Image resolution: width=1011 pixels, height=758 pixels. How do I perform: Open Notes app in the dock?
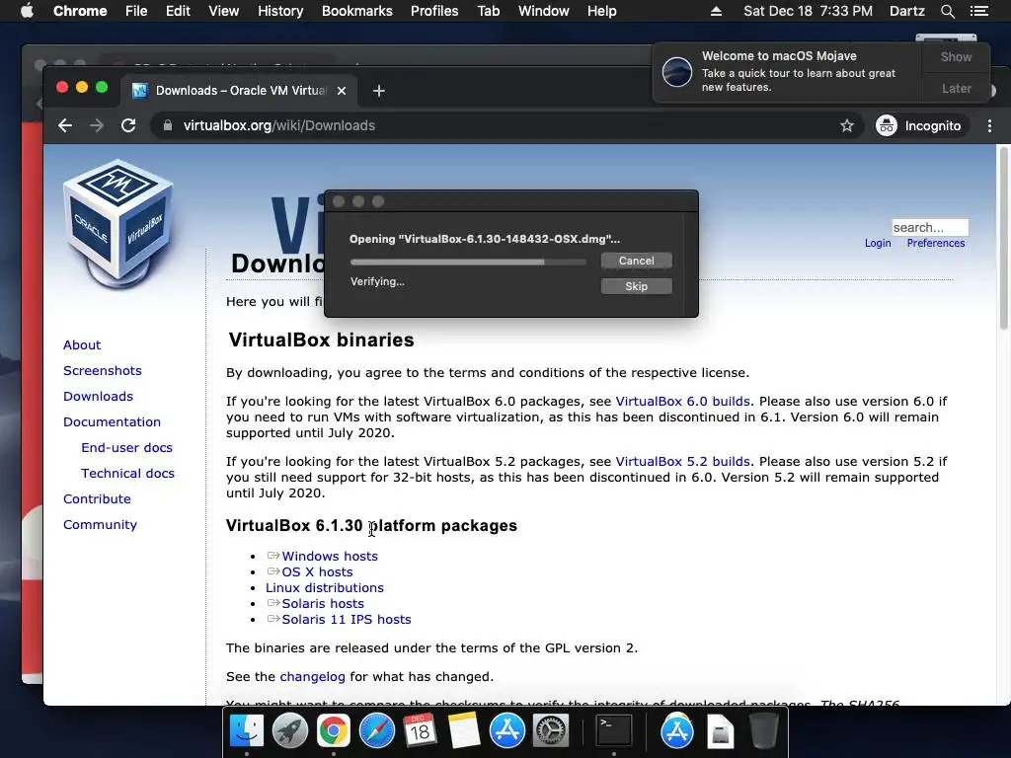[x=464, y=731]
